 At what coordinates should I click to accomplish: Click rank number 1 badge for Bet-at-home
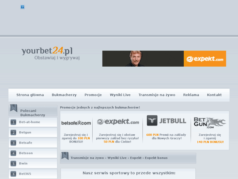click(x=13, y=122)
